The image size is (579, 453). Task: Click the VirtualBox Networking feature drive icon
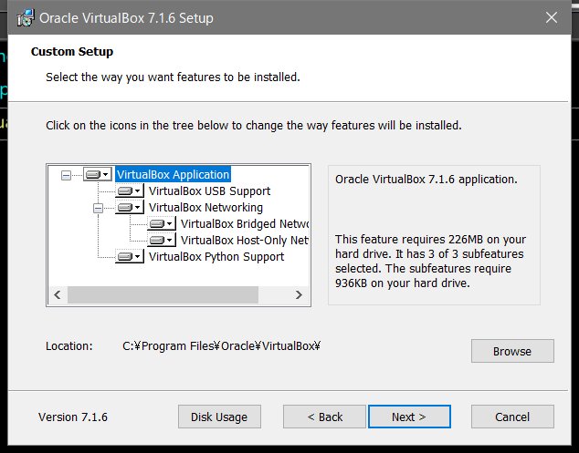click(x=130, y=207)
